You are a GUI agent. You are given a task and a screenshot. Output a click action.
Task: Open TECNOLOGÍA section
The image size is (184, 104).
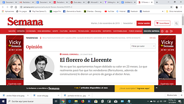click(83, 31)
